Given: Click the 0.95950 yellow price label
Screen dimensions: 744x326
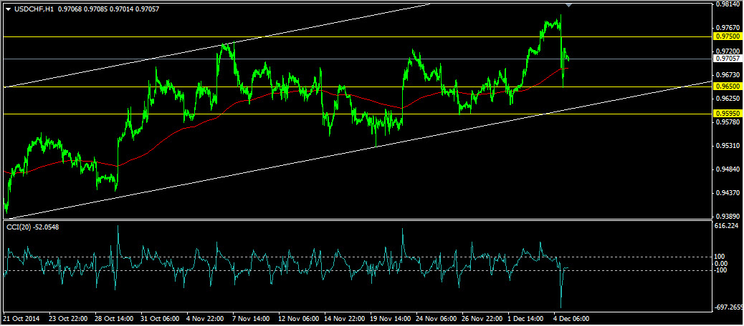Looking at the screenshot, I should click(x=728, y=114).
